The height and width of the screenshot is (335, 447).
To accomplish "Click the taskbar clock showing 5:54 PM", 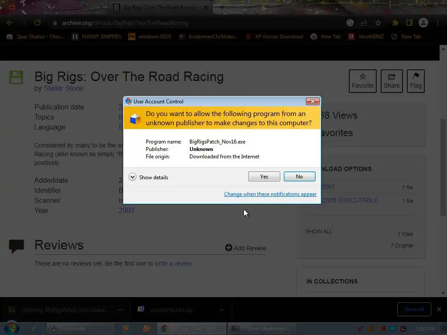I will click(425, 329).
